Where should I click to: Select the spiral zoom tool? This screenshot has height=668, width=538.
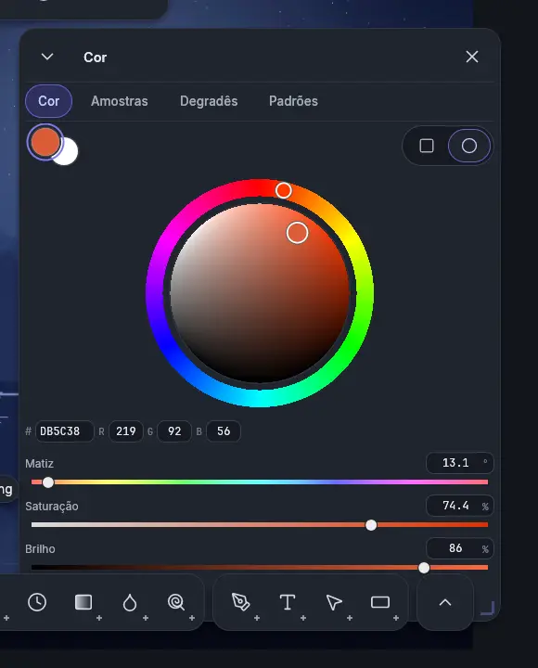(176, 602)
